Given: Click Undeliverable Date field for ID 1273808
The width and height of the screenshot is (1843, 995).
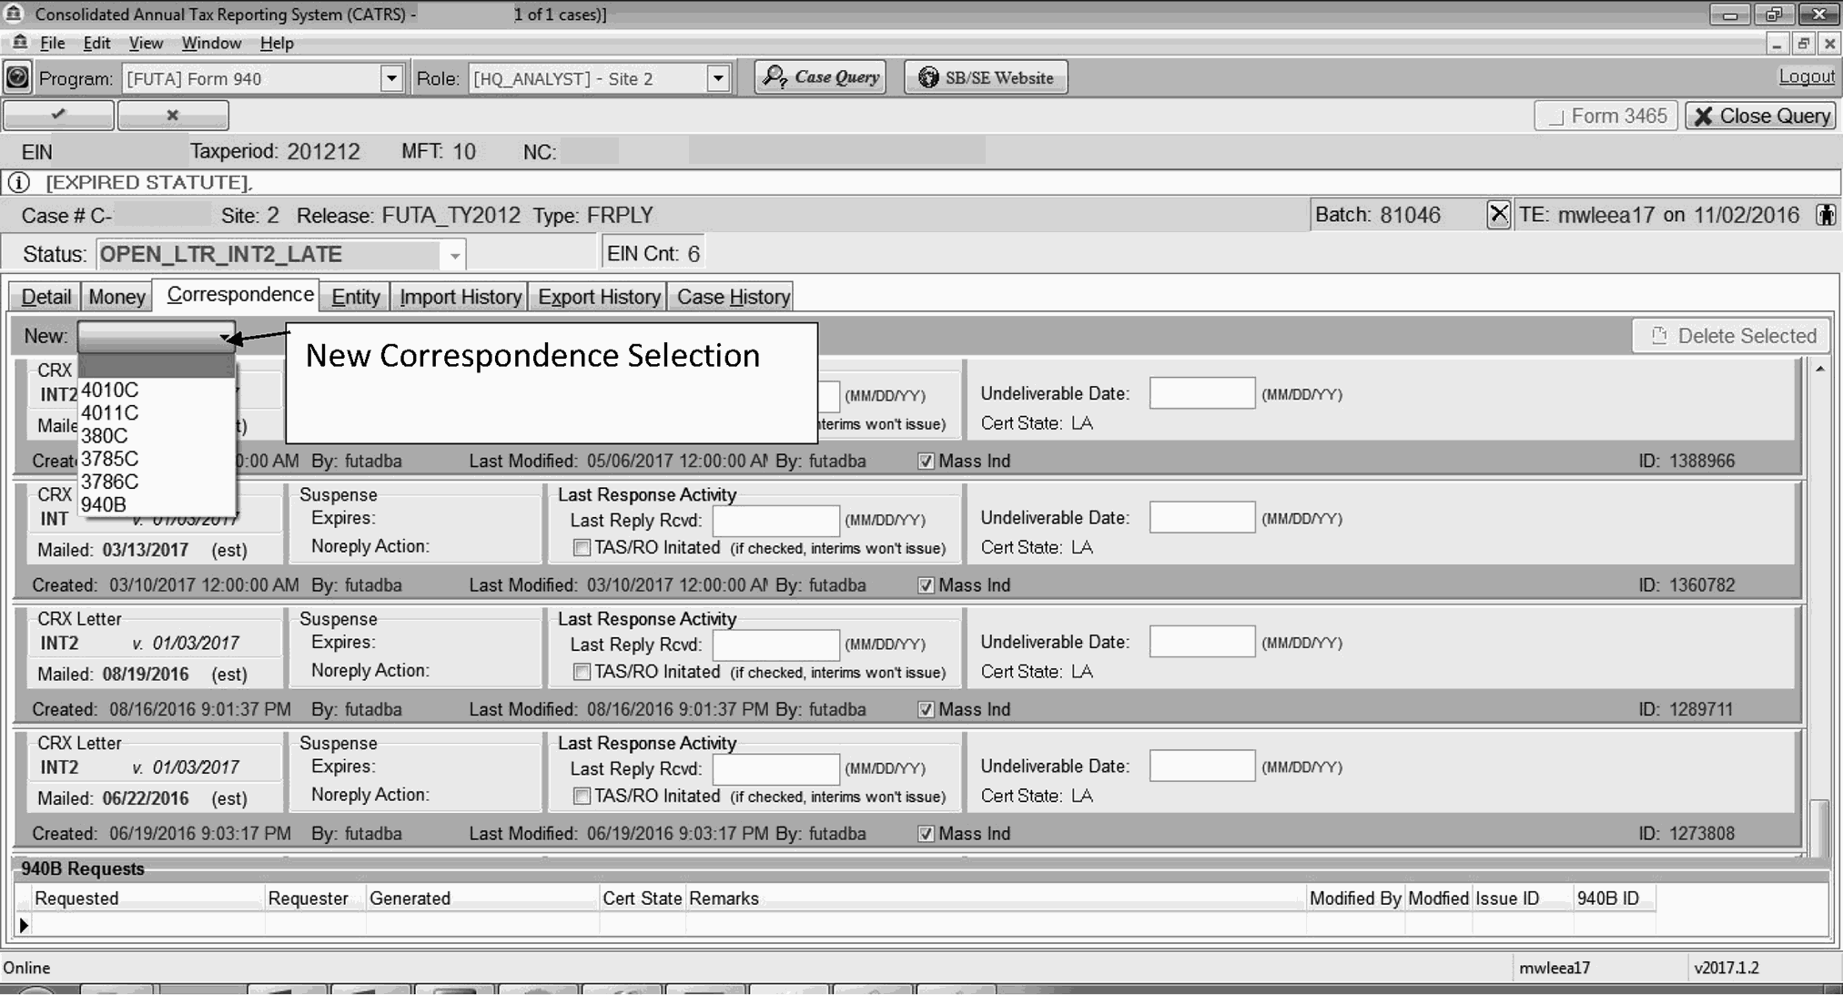Looking at the screenshot, I should (1201, 767).
